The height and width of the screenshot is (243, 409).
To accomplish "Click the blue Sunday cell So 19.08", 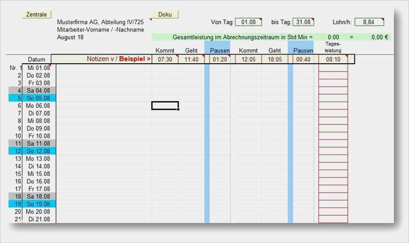I will click(x=39, y=204).
